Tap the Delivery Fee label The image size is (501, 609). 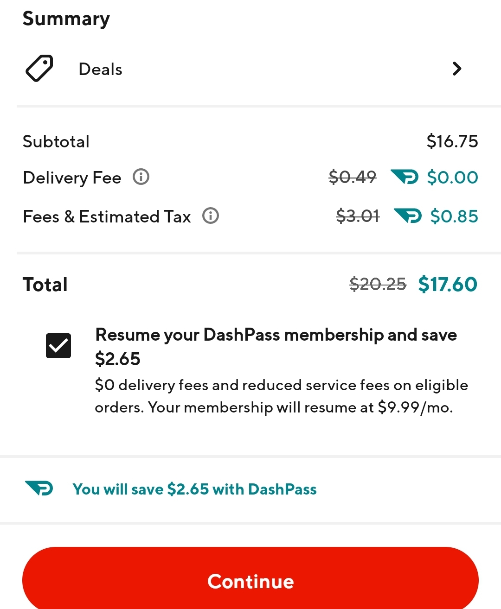pos(72,178)
